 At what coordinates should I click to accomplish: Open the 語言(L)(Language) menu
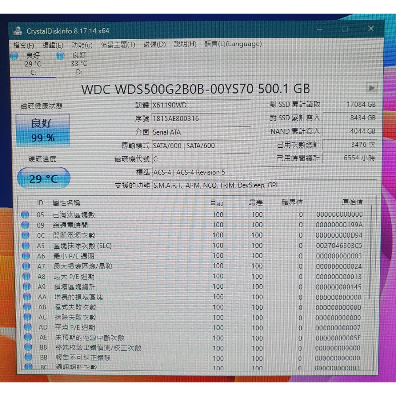click(x=233, y=44)
